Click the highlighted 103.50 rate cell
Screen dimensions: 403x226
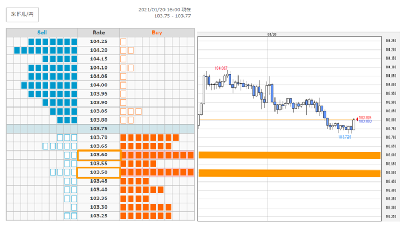click(99, 172)
